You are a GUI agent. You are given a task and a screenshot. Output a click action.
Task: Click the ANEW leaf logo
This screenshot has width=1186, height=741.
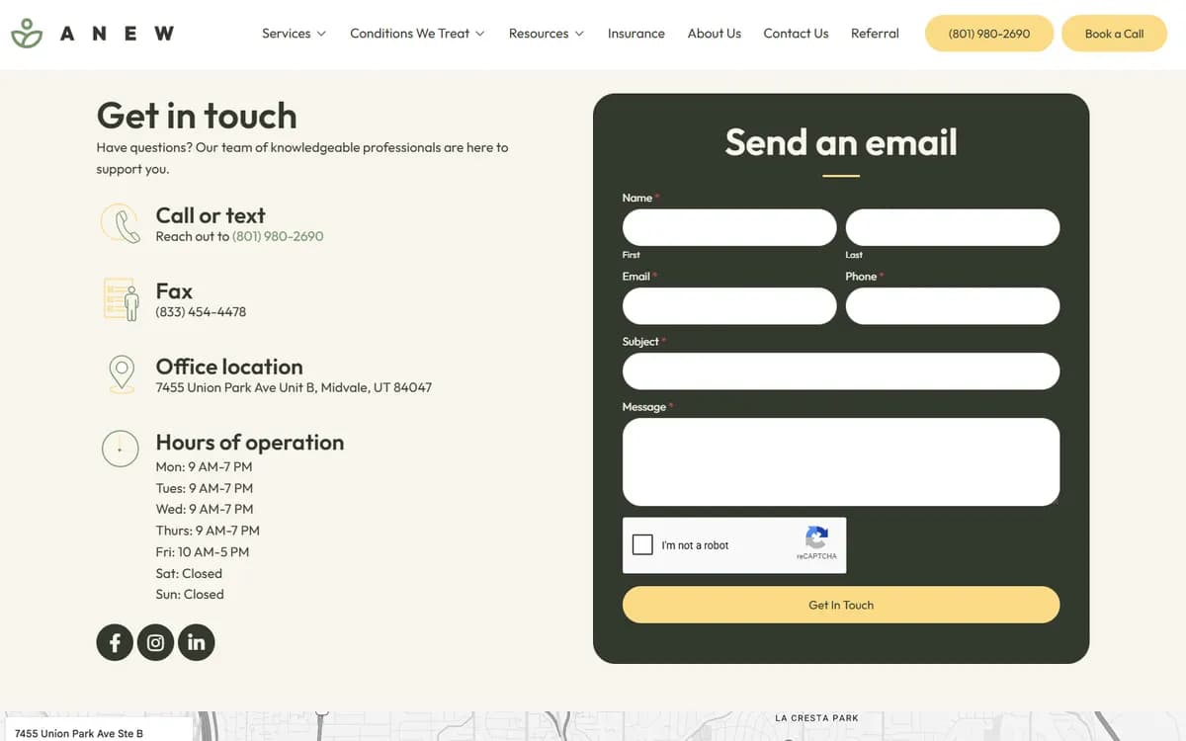click(x=27, y=34)
